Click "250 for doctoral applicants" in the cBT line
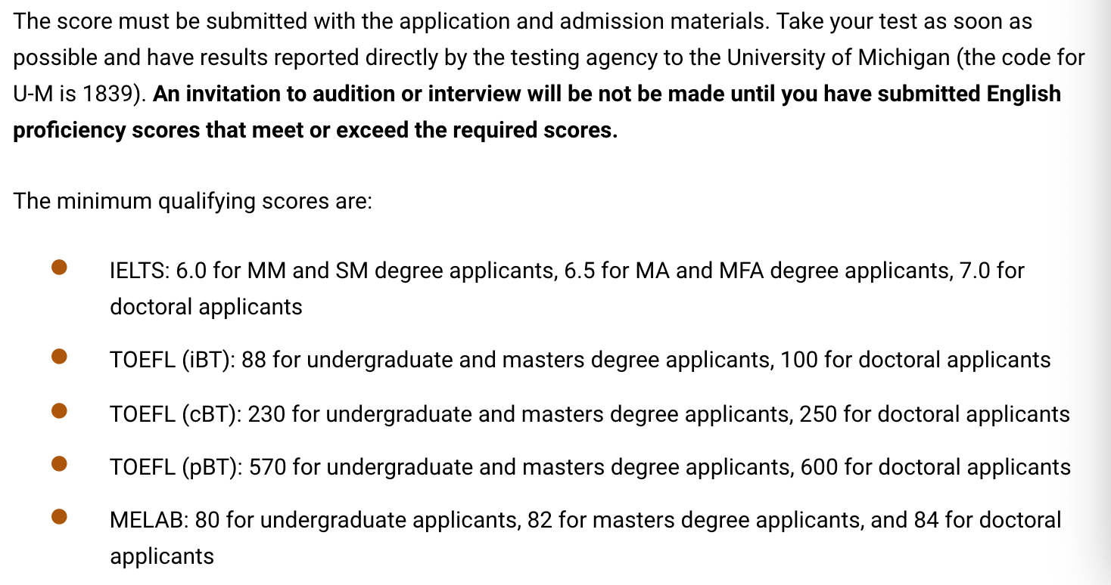Image resolution: width=1111 pixels, height=585 pixels. 935,414
